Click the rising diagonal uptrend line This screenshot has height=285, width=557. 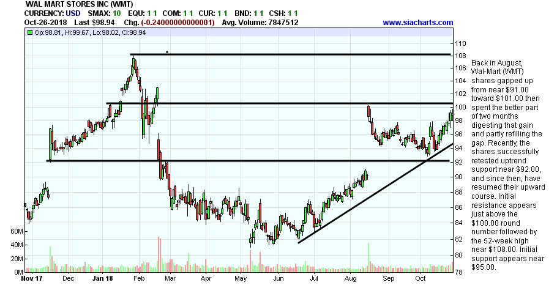click(x=373, y=194)
